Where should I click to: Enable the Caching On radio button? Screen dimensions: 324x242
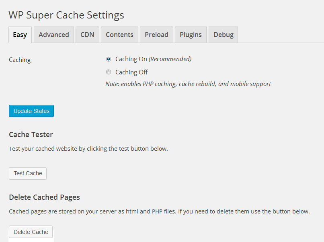(x=109, y=59)
